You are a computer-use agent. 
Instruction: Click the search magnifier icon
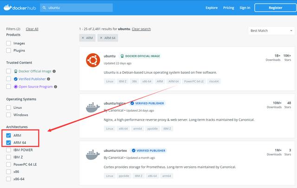coord(44,7)
